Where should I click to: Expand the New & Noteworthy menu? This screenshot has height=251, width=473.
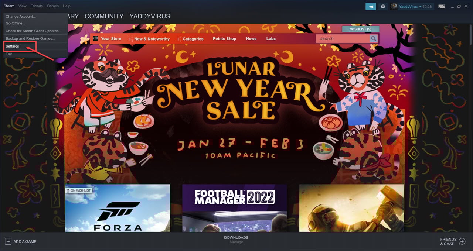coord(149,39)
